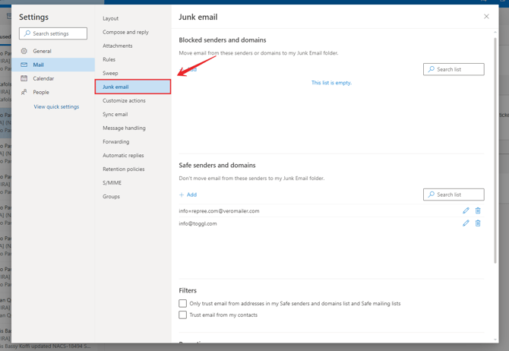The image size is (509, 351).
Task: Add a new safe sender
Action: pyautogui.click(x=188, y=194)
